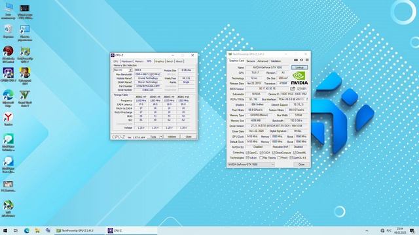Switch to the Memory tab in CPU-Z

(139, 61)
